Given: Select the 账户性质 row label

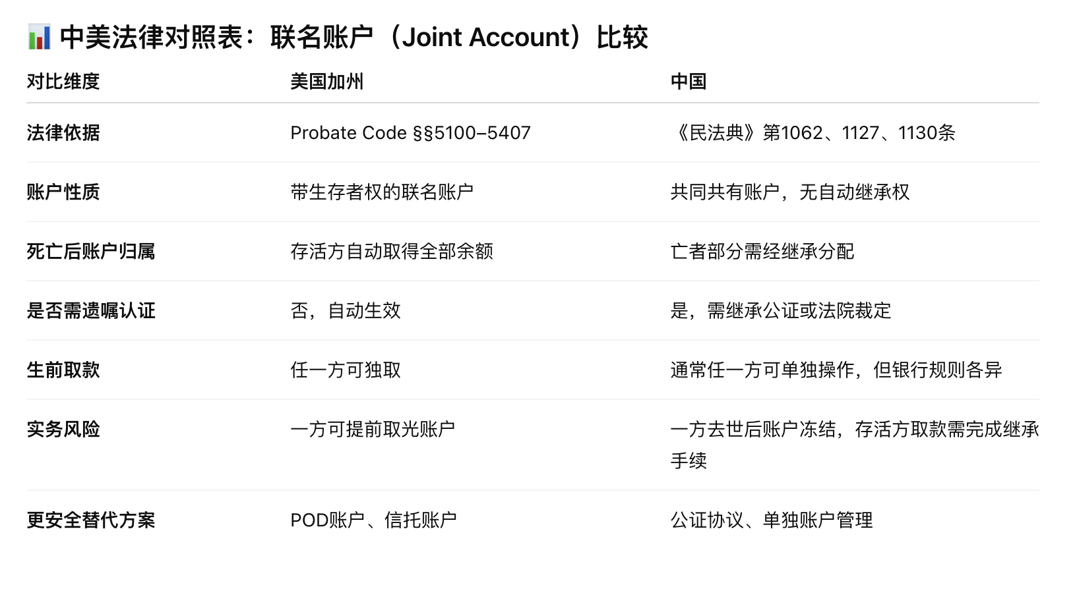Looking at the screenshot, I should (x=63, y=192).
